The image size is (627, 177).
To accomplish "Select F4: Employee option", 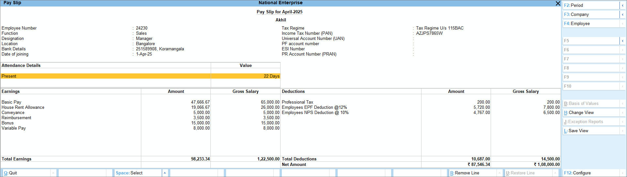I will point(590,24).
